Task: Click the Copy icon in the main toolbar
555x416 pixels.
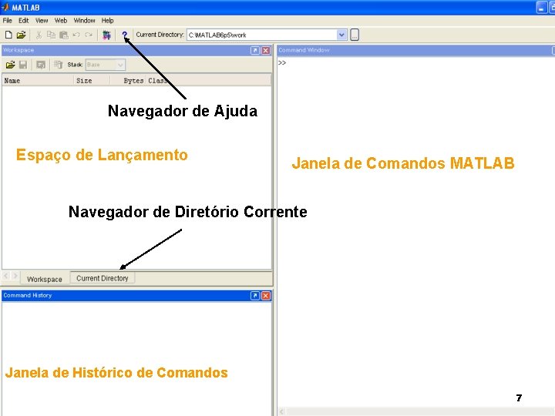Action: click(51, 35)
